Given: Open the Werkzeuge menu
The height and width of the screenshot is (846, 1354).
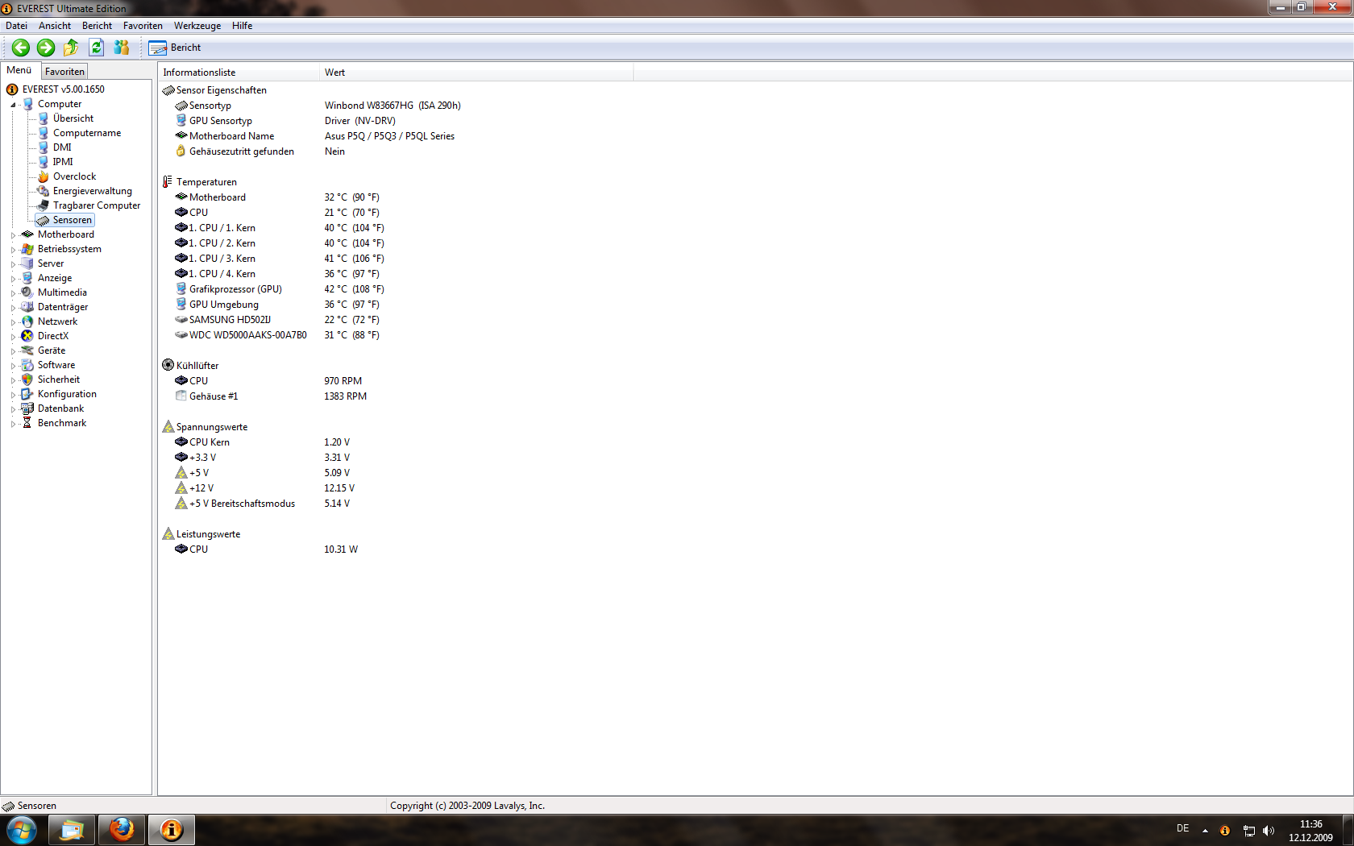Looking at the screenshot, I should pos(197,26).
